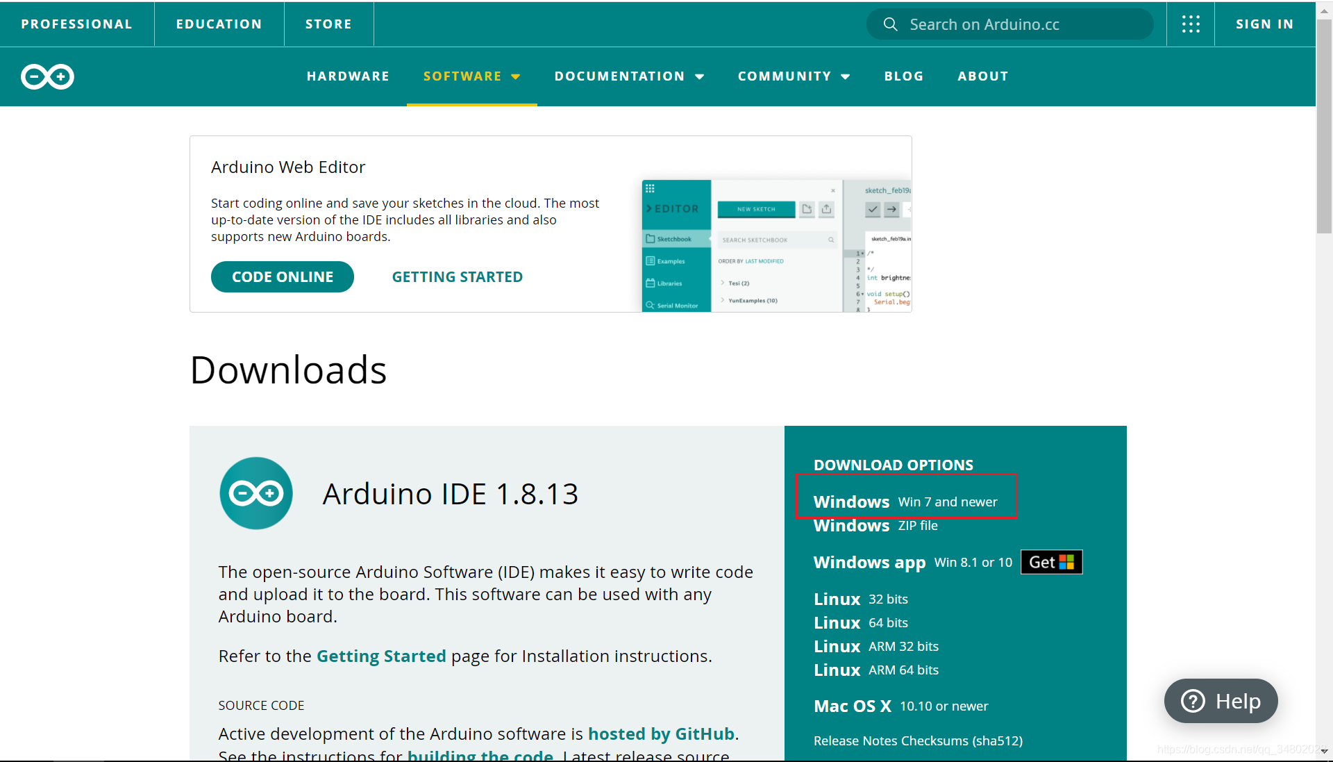Image resolution: width=1333 pixels, height=762 pixels.
Task: Click the Arduino infinity logo in header
Action: 47,76
